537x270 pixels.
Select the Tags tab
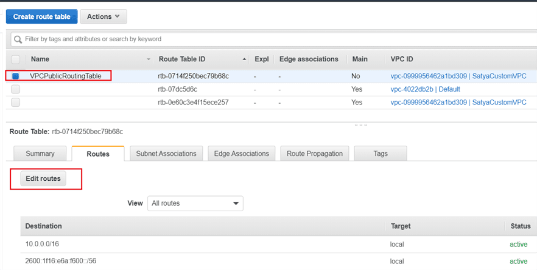coord(380,154)
